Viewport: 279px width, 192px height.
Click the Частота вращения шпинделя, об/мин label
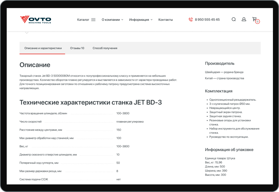[x=43, y=113]
